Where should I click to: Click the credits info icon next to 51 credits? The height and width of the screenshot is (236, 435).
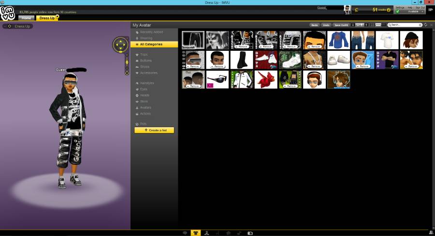pos(389,10)
